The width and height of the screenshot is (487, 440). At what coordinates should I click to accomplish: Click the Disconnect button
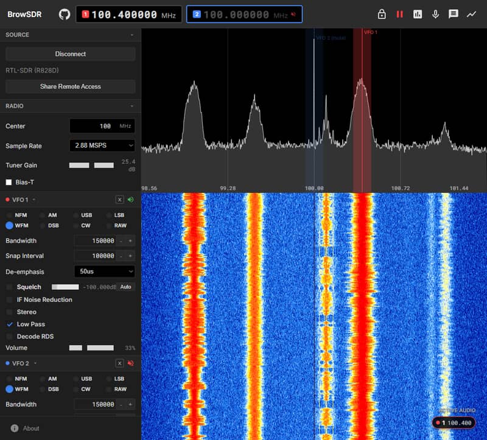[x=71, y=54]
